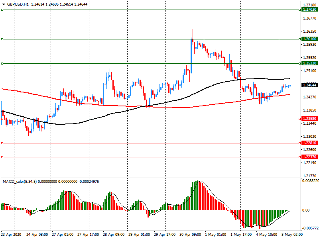
Task: Open the GBPUSD chart dropdown arrow
Action: coord(4,4)
